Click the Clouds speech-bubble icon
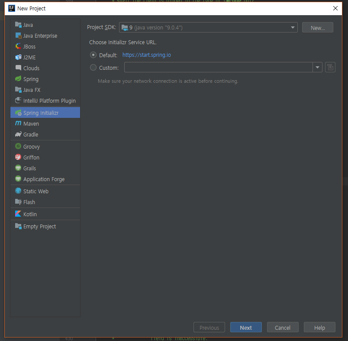The image size is (348, 341). click(18, 68)
